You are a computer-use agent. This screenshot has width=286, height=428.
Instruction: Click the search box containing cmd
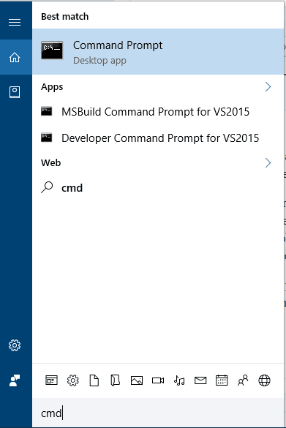tap(158, 413)
